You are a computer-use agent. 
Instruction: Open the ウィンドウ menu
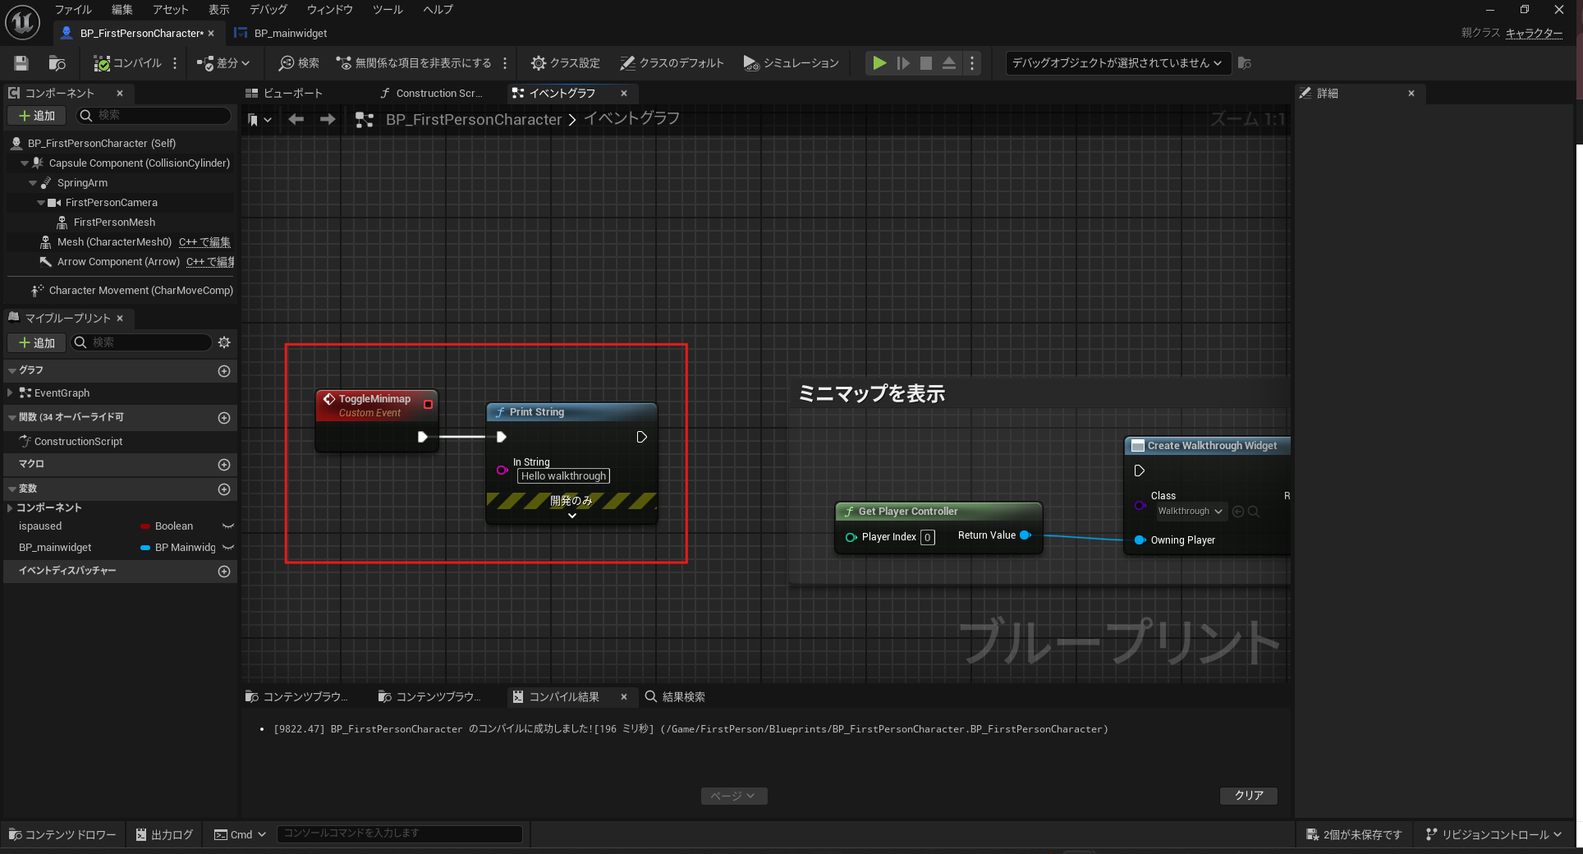coord(329,10)
